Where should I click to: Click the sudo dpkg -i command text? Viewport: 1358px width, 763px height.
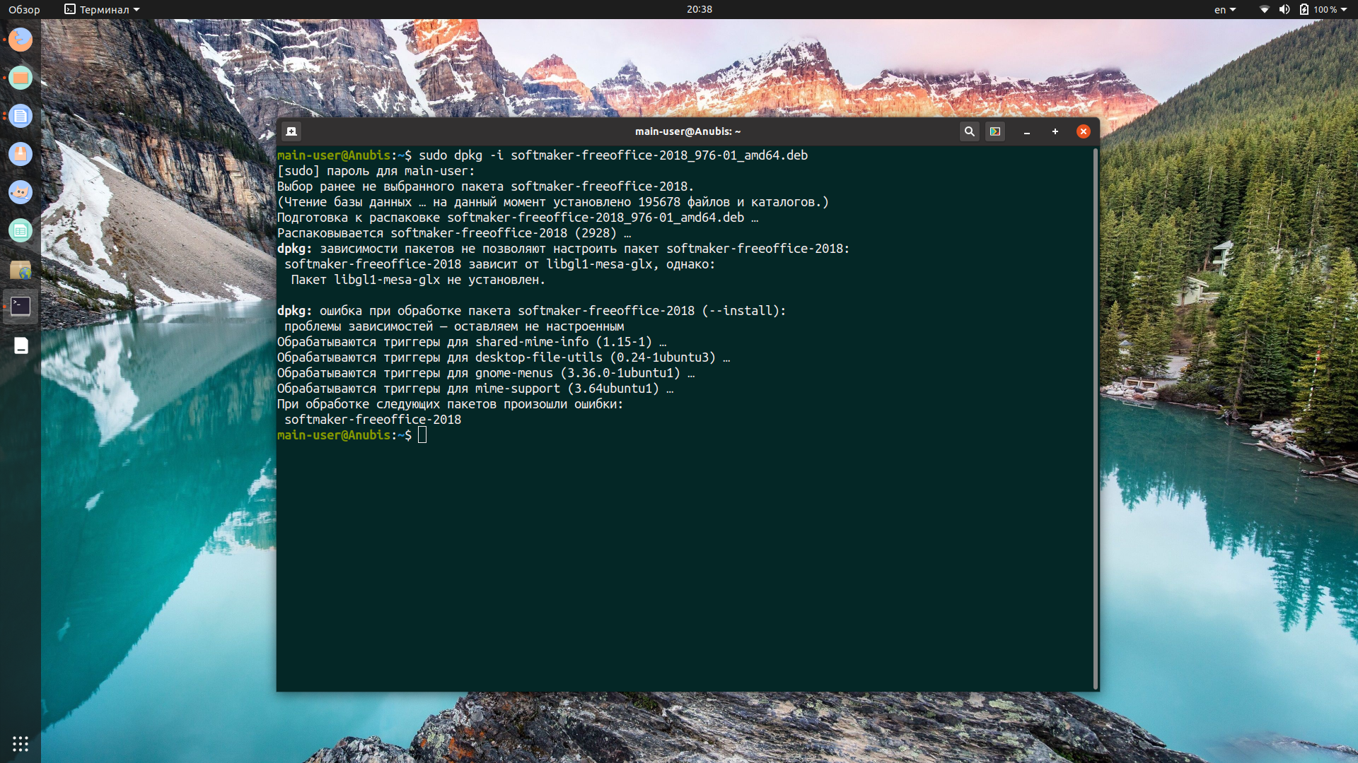point(613,155)
